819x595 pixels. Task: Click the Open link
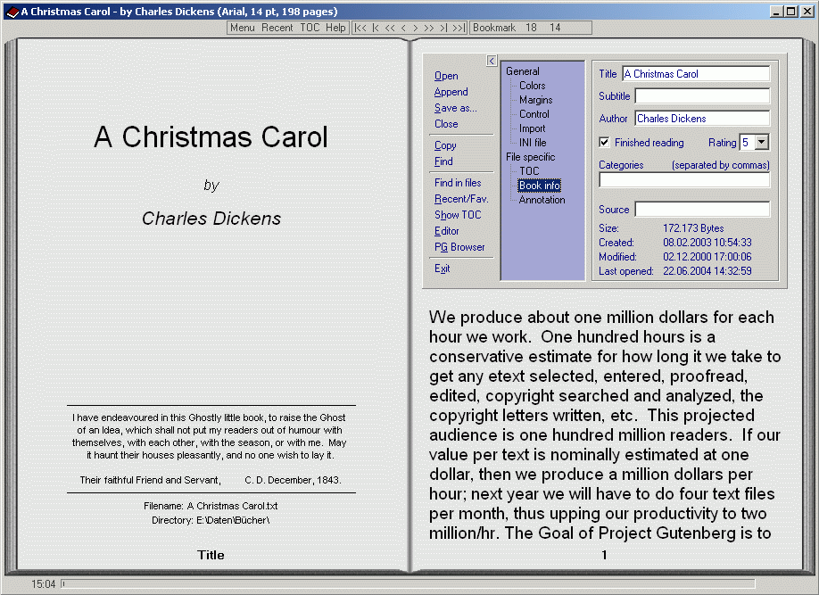(446, 76)
